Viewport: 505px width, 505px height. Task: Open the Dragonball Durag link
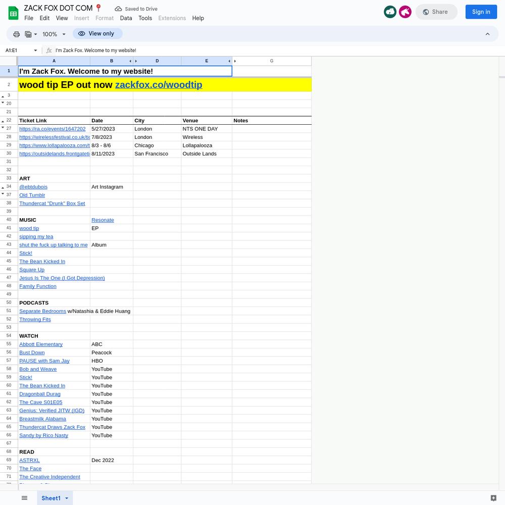point(40,394)
